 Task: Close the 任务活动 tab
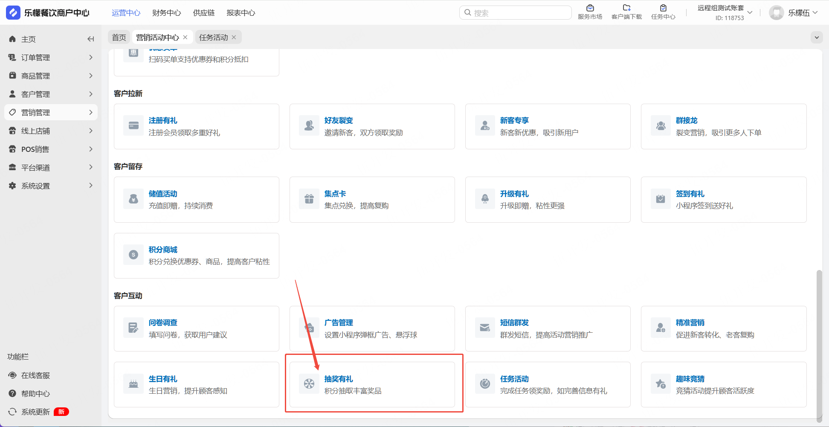[x=234, y=38]
